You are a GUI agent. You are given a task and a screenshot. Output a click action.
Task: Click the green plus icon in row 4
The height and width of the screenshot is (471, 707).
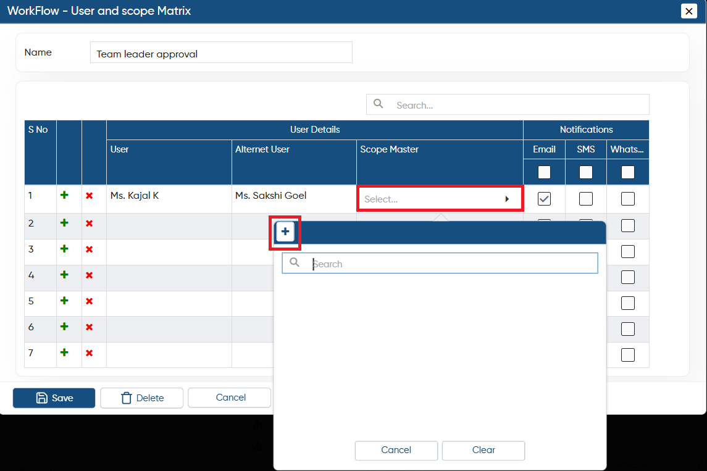64,275
